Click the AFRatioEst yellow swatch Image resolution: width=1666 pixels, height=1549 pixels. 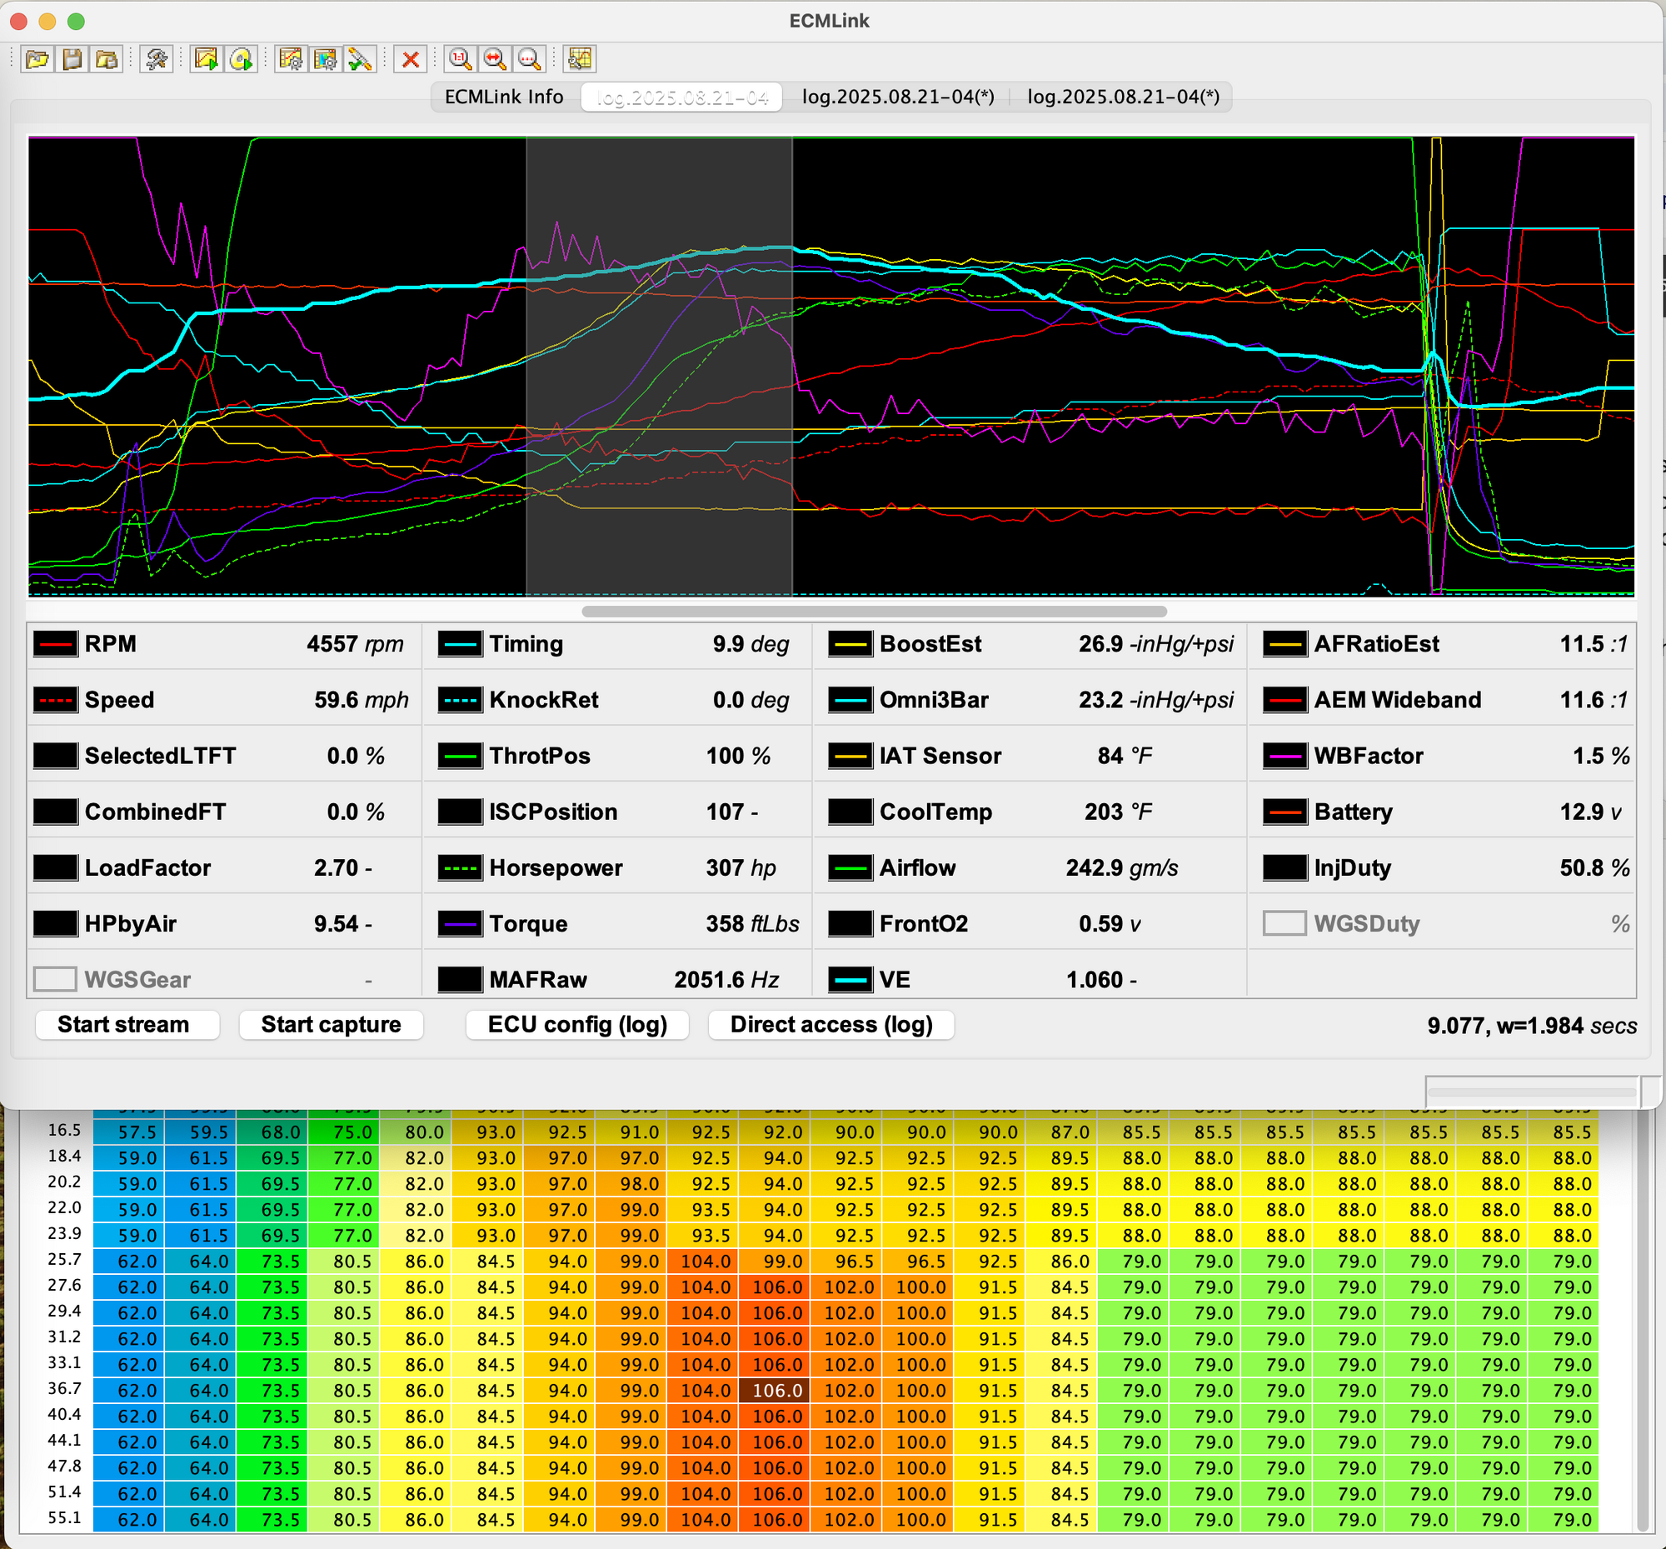[1285, 644]
